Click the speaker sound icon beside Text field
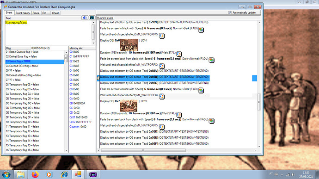This screenshot has width=319, height=179. (85, 18)
